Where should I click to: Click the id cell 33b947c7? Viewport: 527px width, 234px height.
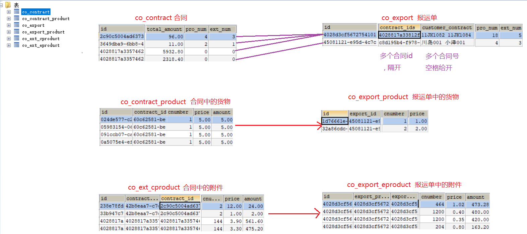coord(112,213)
